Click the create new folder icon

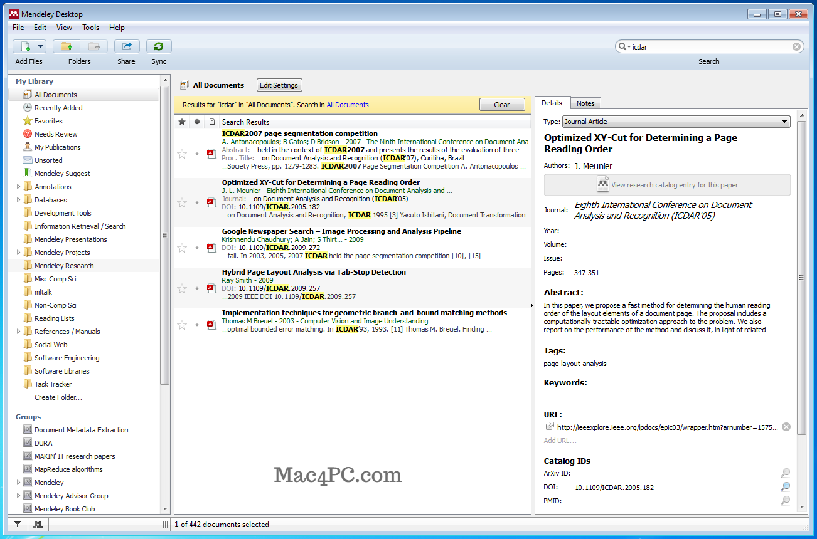click(x=67, y=46)
